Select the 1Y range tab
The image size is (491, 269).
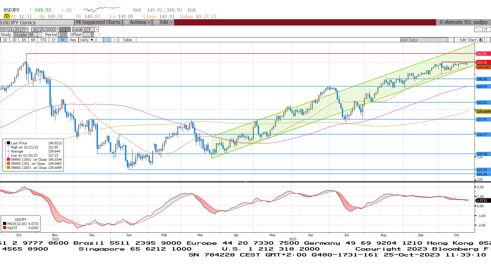tap(54, 40)
